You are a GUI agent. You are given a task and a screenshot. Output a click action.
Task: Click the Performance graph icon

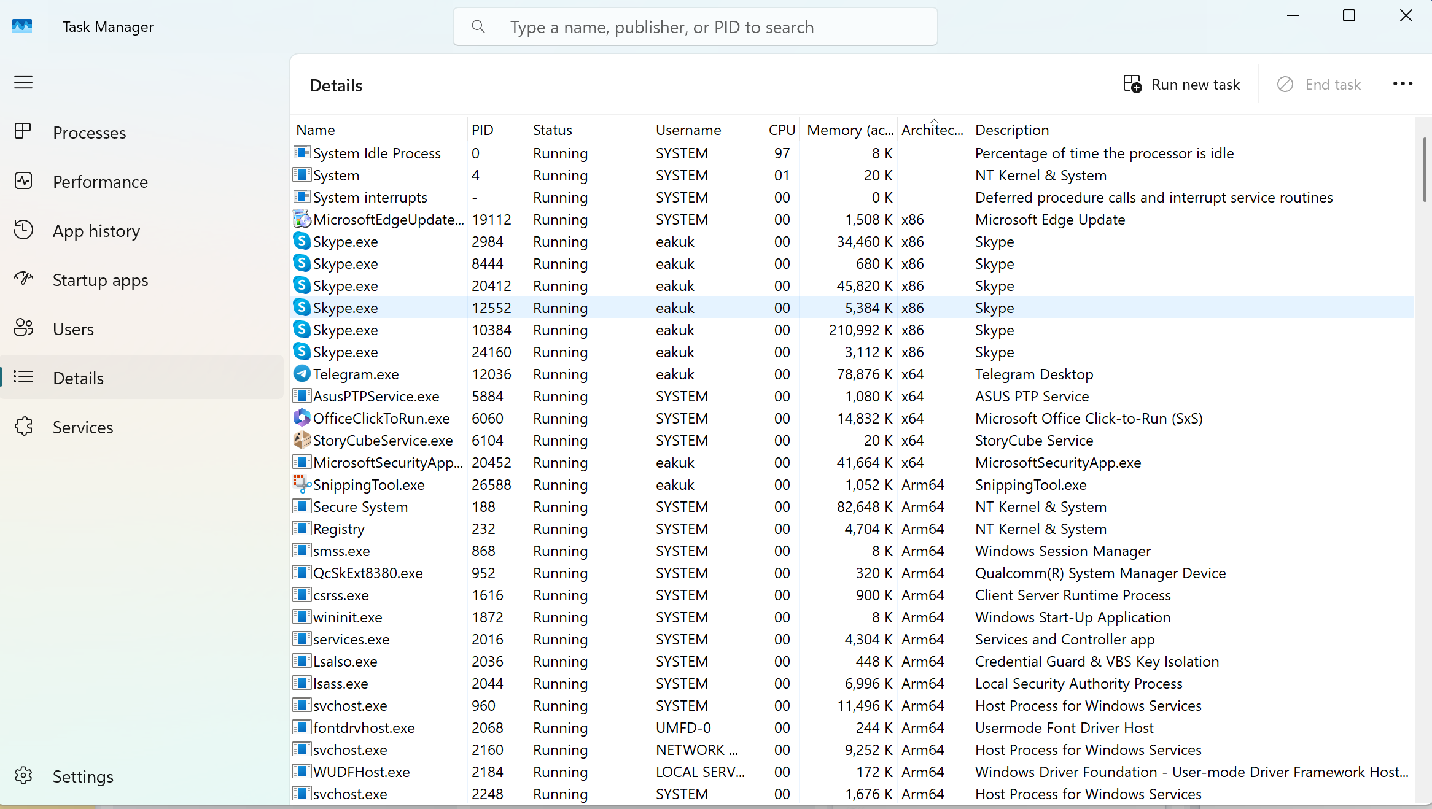[x=23, y=181]
